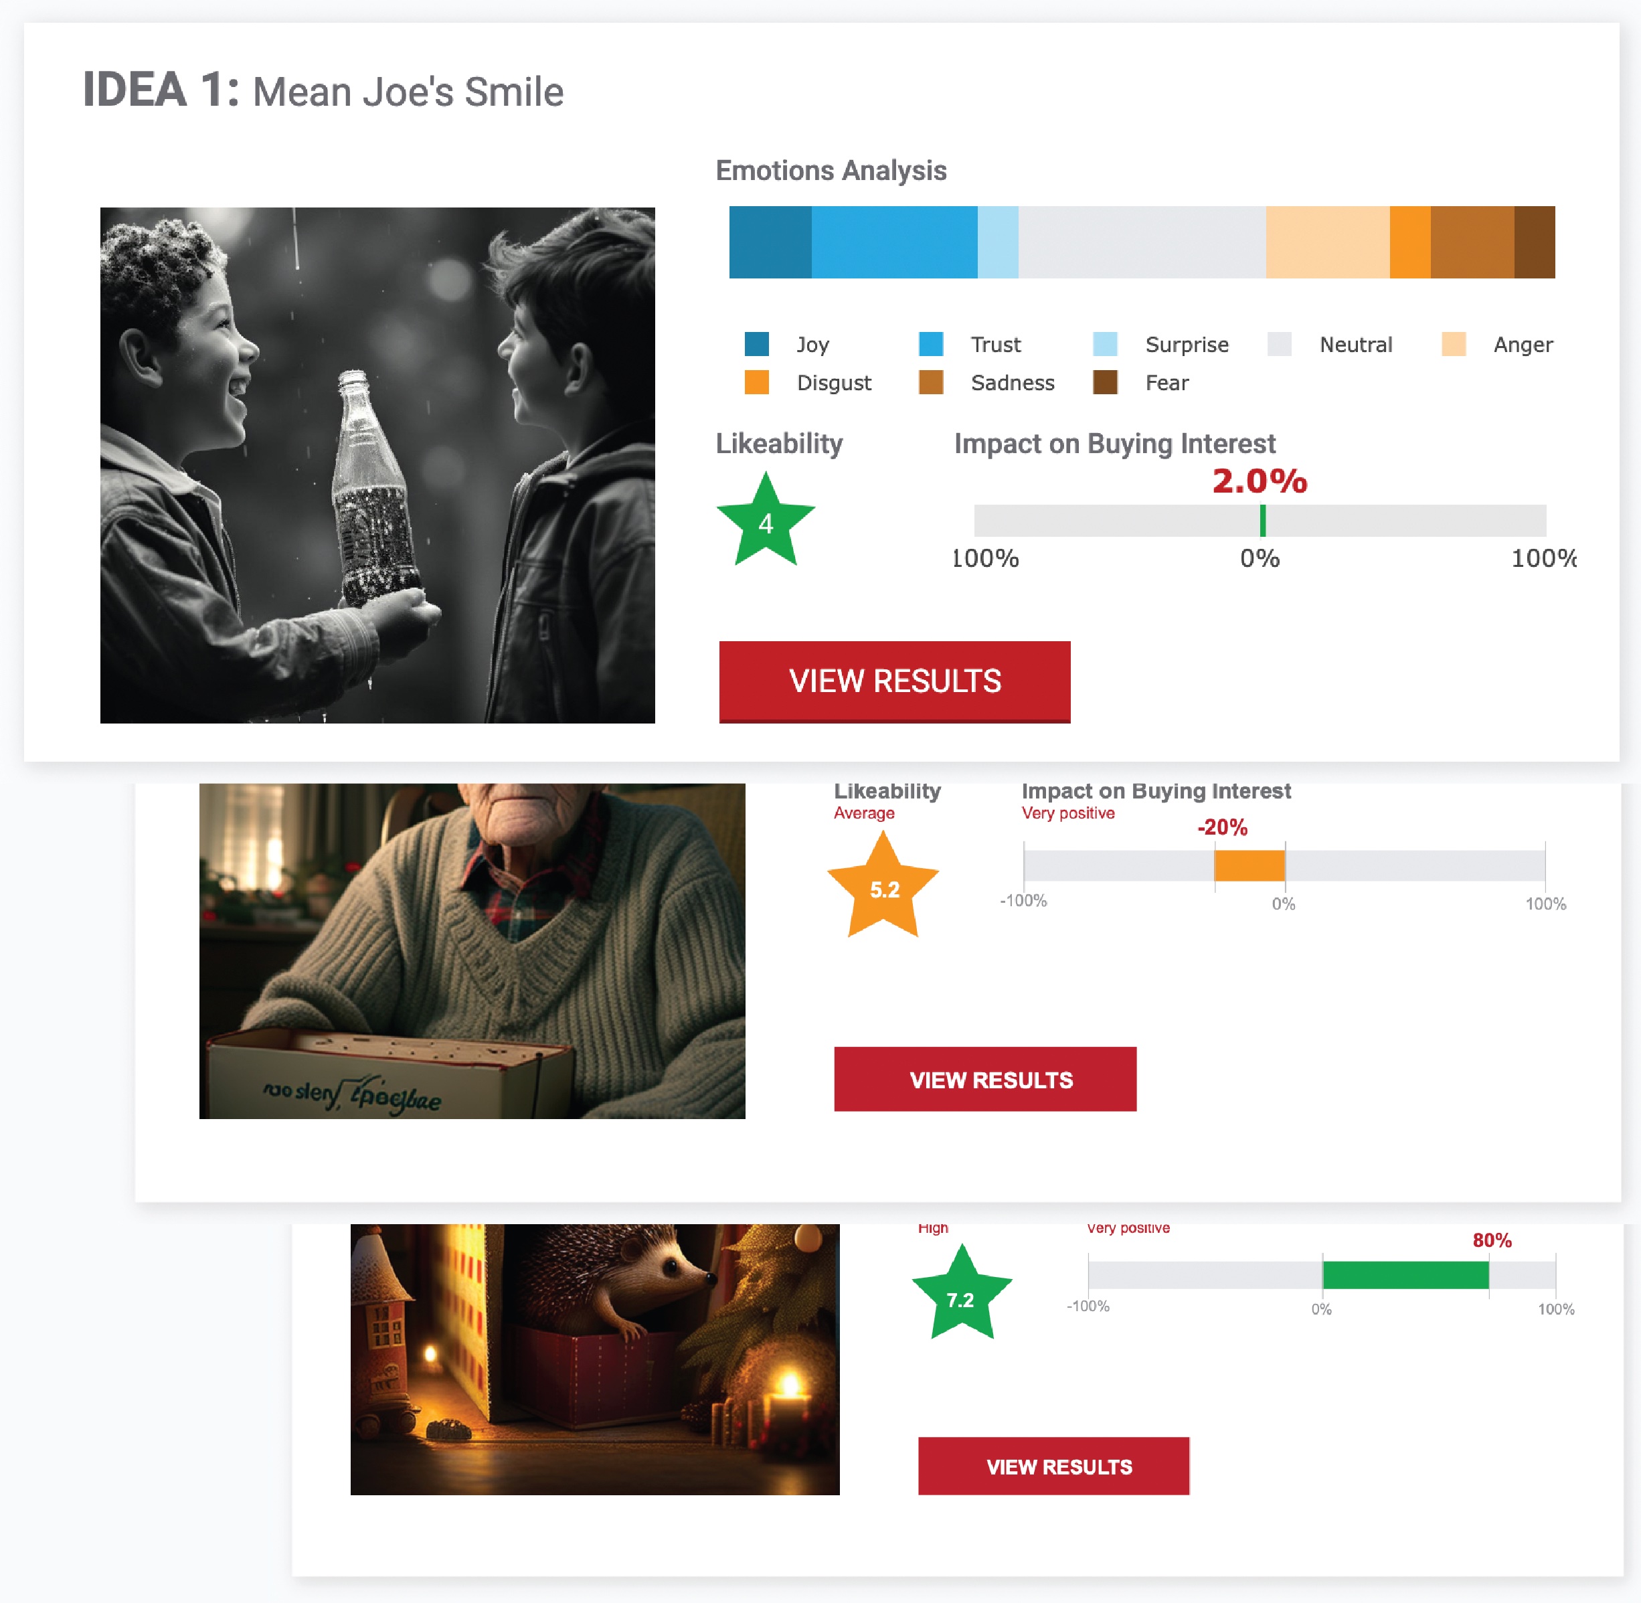Click the Trust legend color square
This screenshot has width=1641, height=1603.
[x=930, y=344]
